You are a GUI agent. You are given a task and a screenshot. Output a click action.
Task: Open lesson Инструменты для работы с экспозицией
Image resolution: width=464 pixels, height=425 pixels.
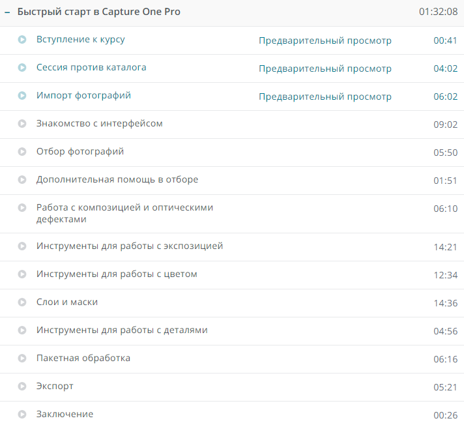[130, 246]
